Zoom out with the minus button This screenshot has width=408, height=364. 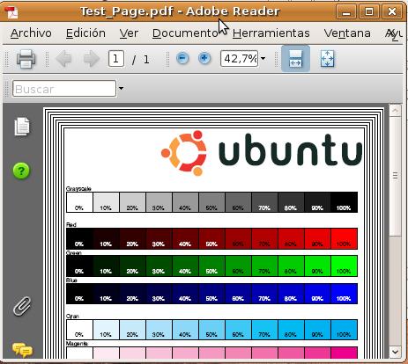pyautogui.click(x=182, y=58)
